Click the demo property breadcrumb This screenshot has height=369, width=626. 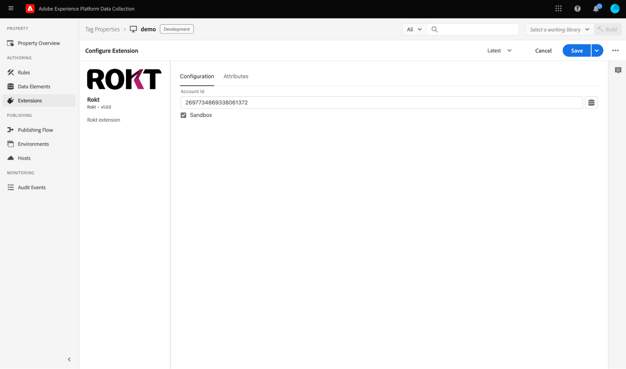point(148,29)
